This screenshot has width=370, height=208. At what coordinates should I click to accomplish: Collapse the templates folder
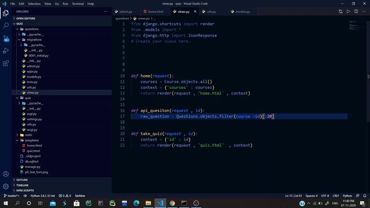(62, 140)
